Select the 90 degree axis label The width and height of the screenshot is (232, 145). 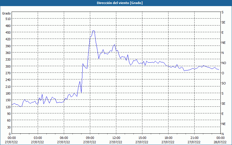9,114
